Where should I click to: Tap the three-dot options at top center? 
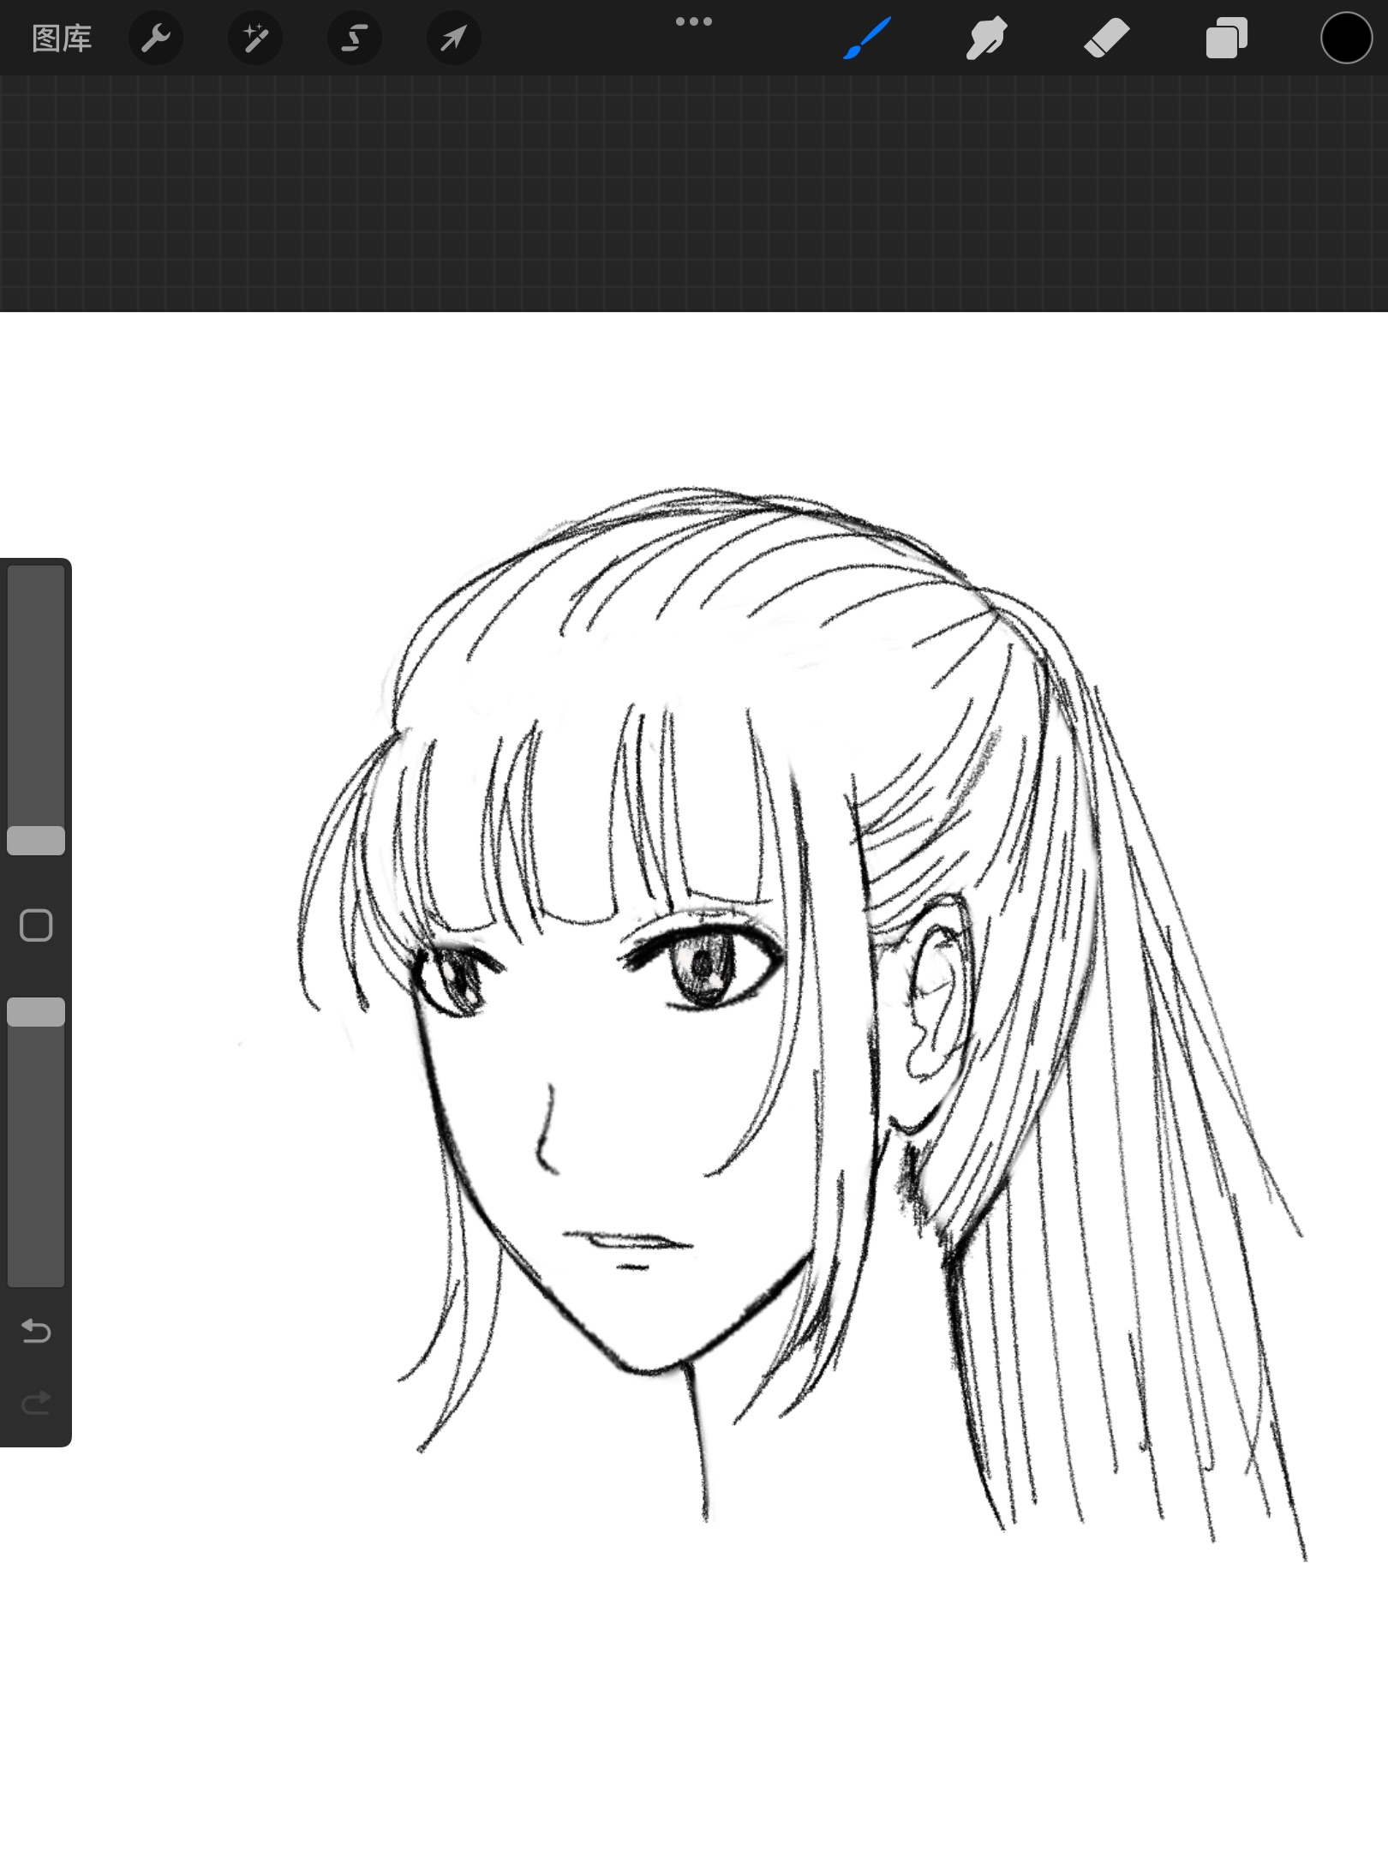coord(694,21)
